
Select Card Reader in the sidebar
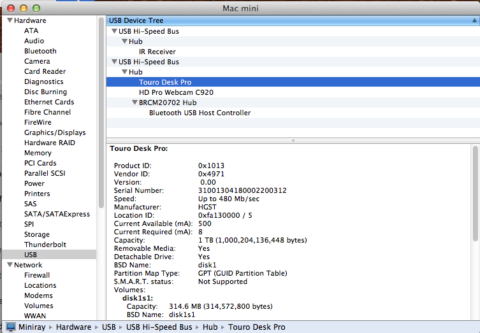click(x=45, y=71)
